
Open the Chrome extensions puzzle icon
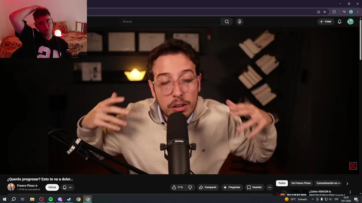coord(334,12)
